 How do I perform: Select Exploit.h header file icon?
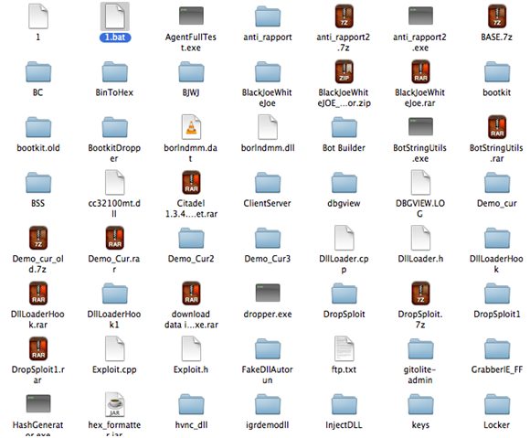pyautogui.click(x=191, y=348)
